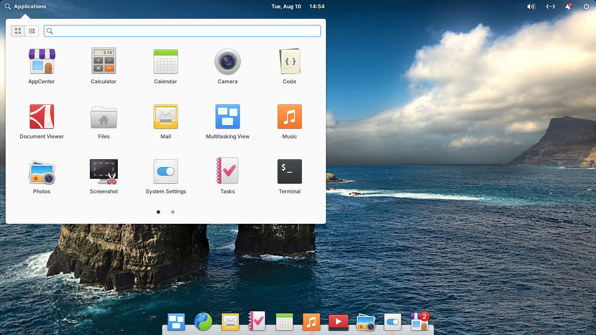Switch the launcher to list view
596x335 pixels.
coord(31,31)
